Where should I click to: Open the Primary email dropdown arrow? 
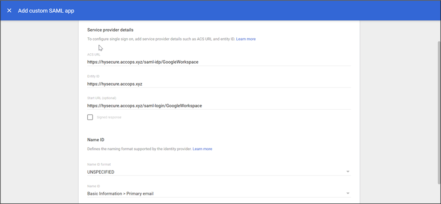click(347, 194)
